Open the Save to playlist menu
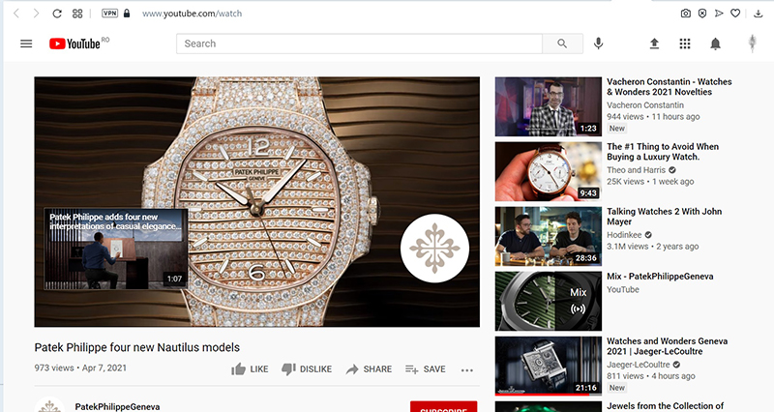 (426, 369)
